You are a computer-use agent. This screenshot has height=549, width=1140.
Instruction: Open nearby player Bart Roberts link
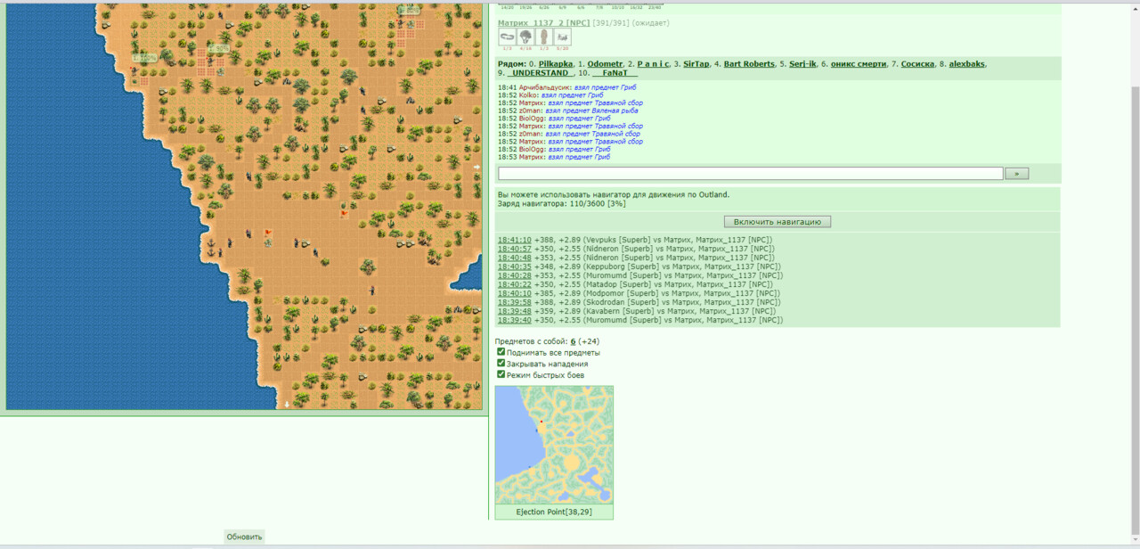[x=749, y=64]
